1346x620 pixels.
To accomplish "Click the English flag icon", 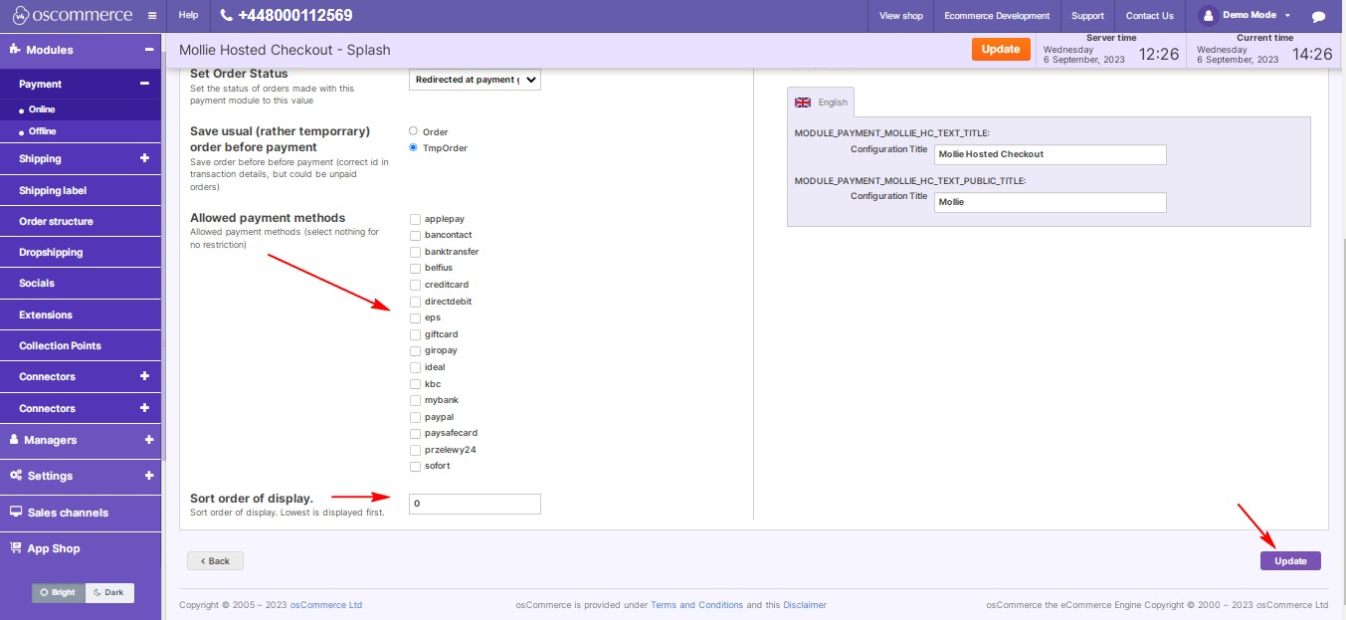I will pyautogui.click(x=803, y=103).
